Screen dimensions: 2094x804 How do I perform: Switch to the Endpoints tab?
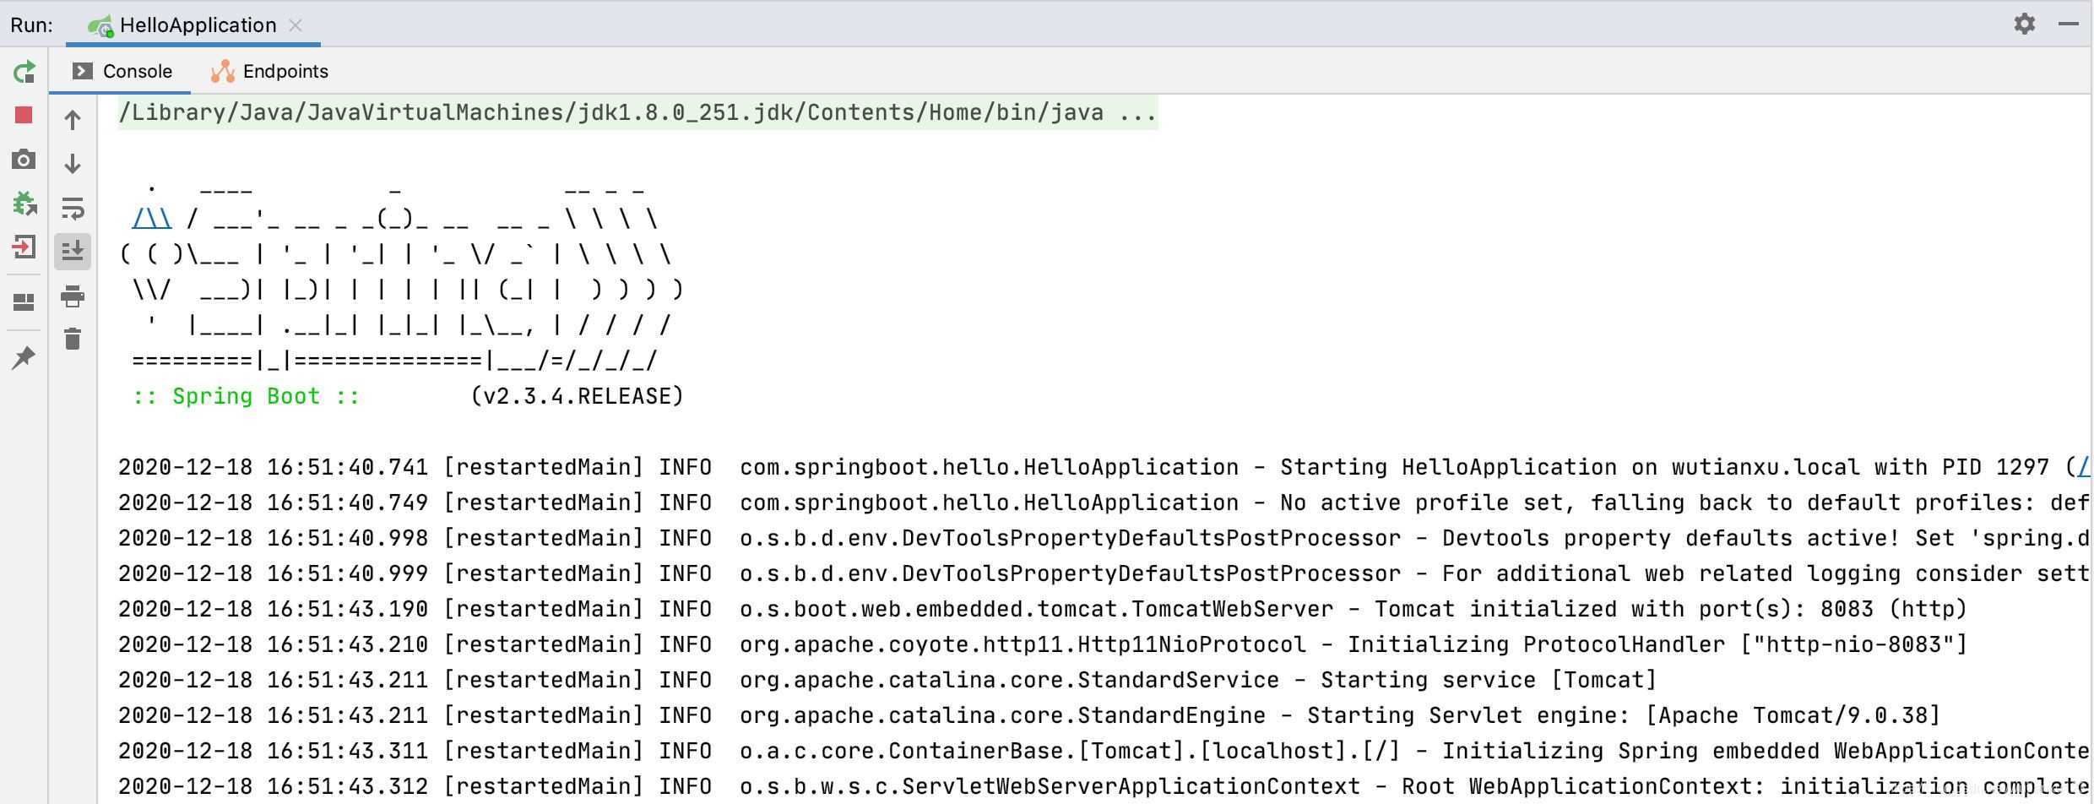point(269,71)
